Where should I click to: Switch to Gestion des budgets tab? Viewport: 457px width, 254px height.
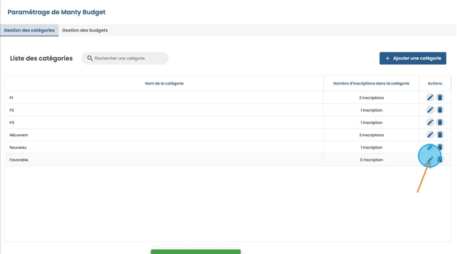[x=85, y=30]
